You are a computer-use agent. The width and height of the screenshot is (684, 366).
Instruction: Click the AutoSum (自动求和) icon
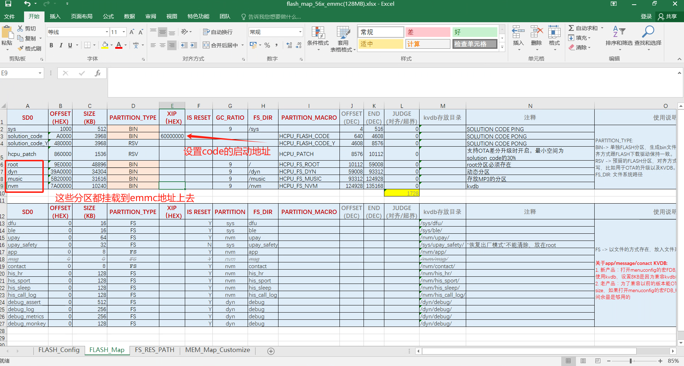[x=571, y=28]
